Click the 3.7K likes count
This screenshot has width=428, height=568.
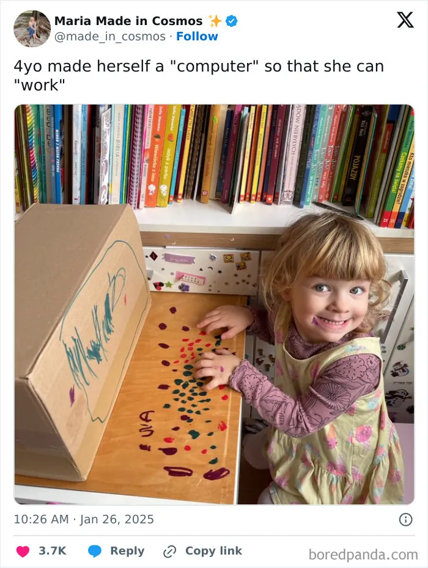tap(53, 551)
